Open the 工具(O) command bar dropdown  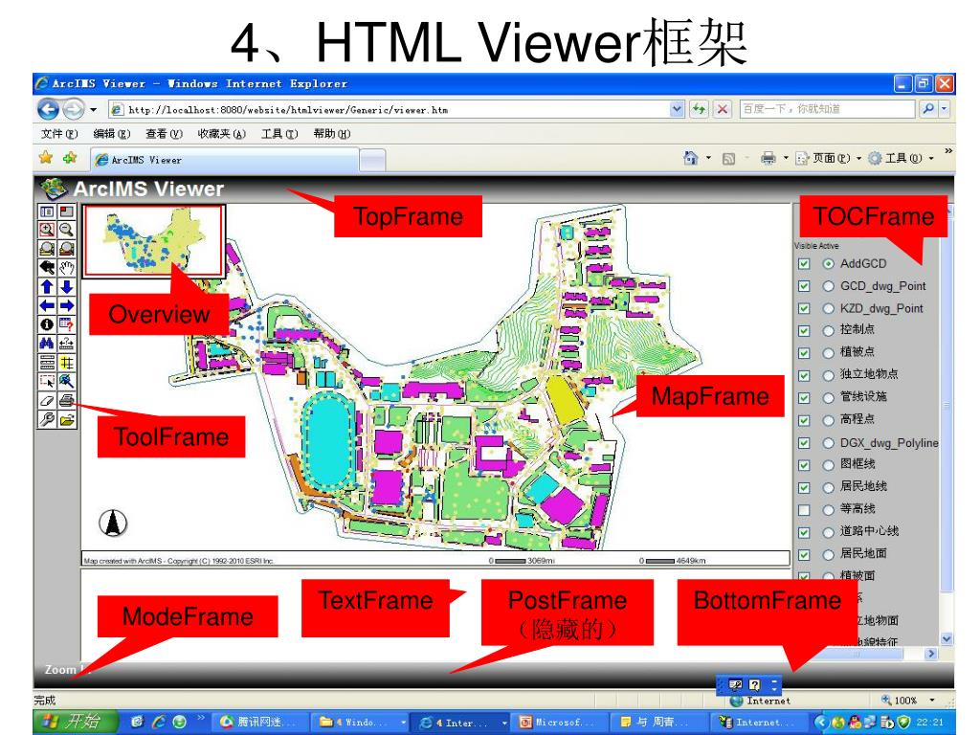click(x=902, y=158)
